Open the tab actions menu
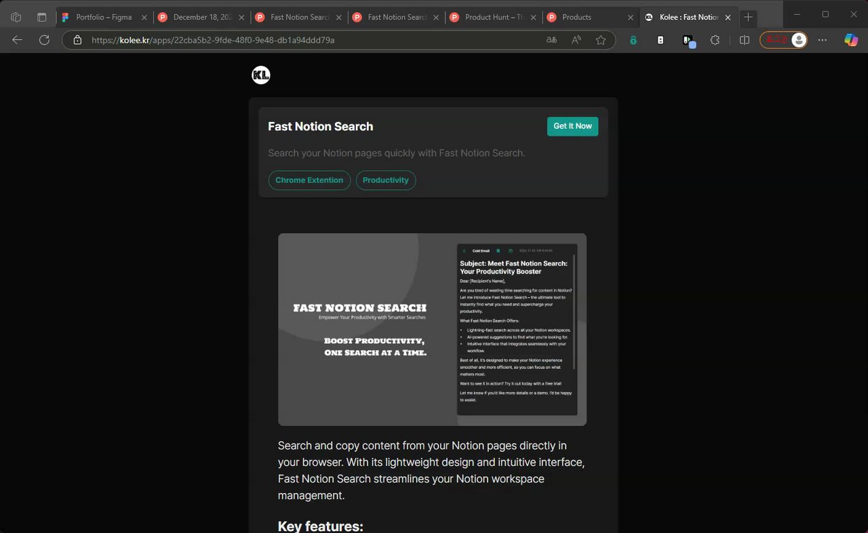Screen dimensions: 868x533 [x=41, y=17]
